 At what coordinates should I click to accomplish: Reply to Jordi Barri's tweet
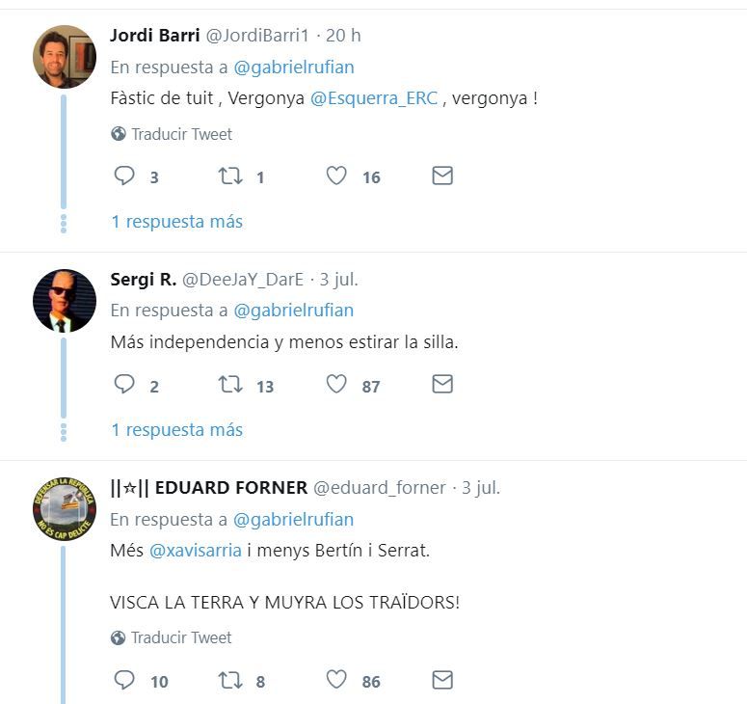click(x=124, y=176)
